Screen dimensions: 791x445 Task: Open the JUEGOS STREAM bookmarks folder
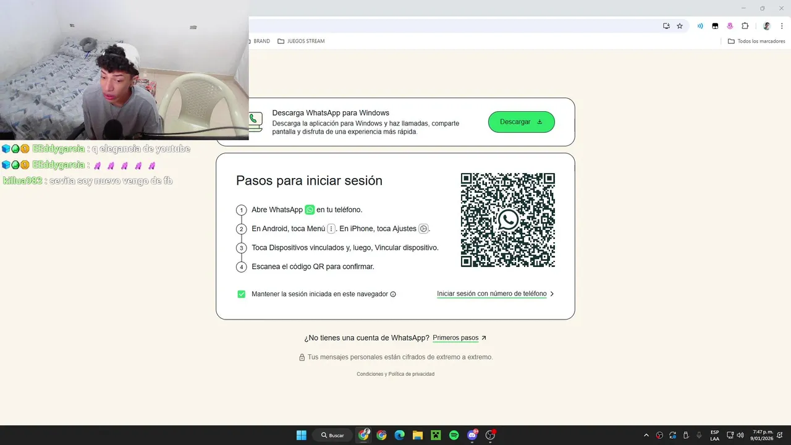[301, 41]
